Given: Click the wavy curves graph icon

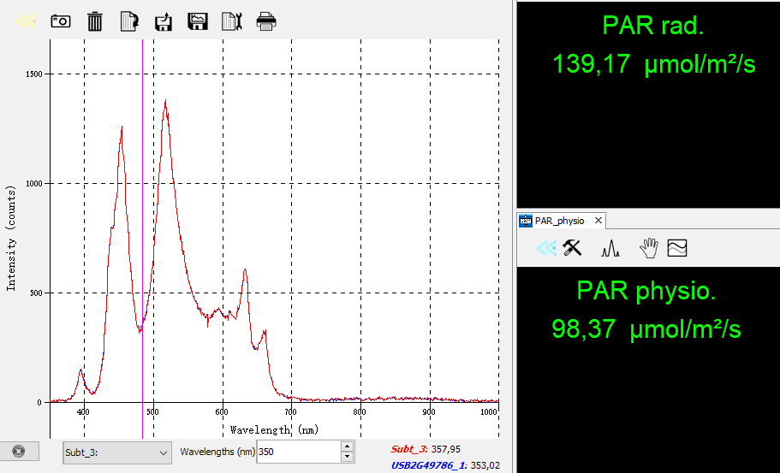Looking at the screenshot, I should pos(677,248).
